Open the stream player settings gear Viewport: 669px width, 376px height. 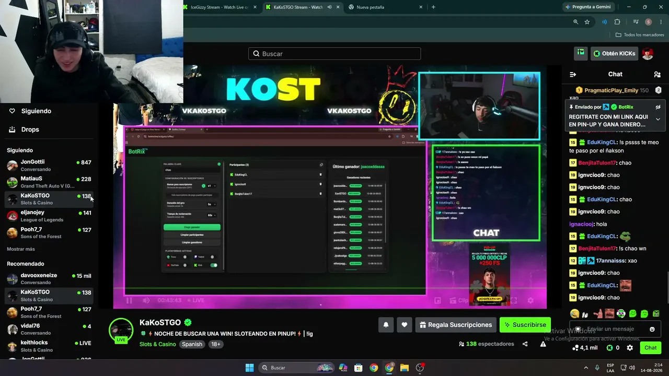(530, 300)
